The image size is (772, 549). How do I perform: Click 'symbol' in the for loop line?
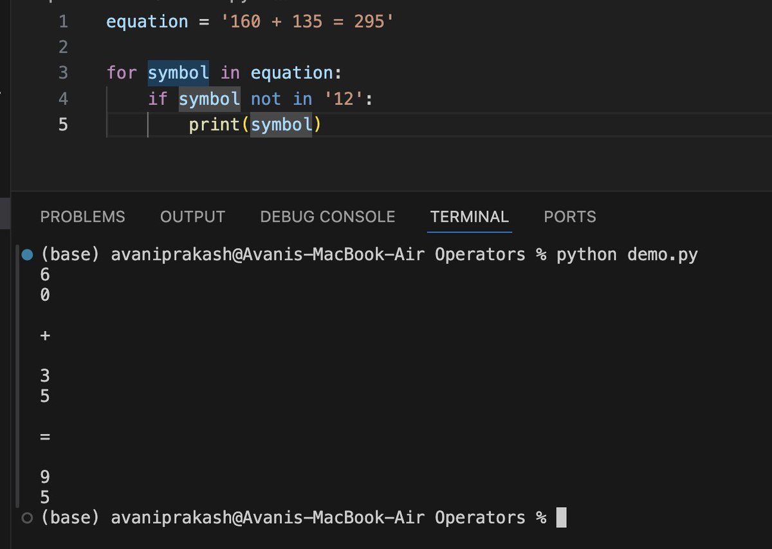coord(178,73)
